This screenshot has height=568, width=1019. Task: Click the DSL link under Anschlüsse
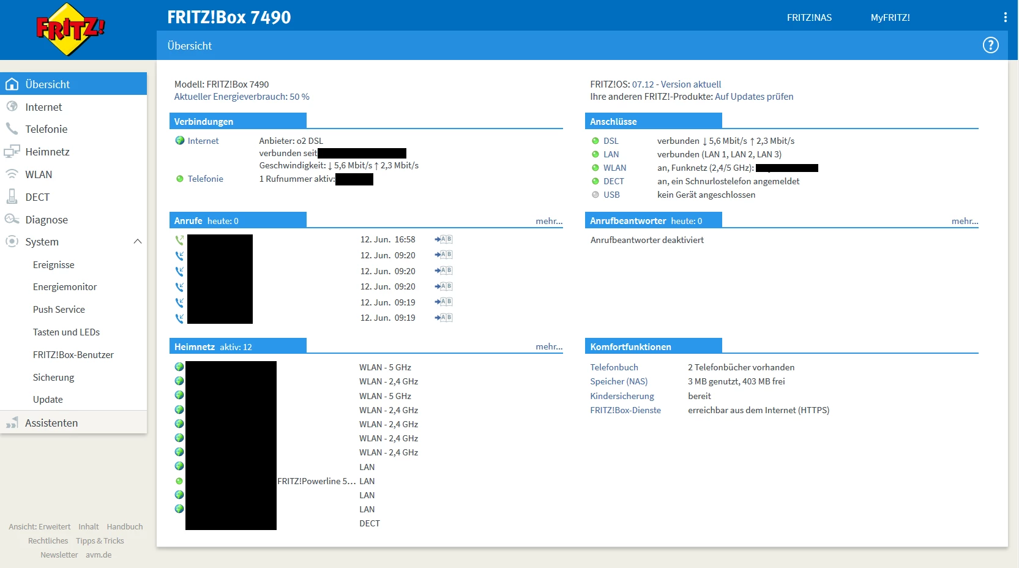click(611, 141)
